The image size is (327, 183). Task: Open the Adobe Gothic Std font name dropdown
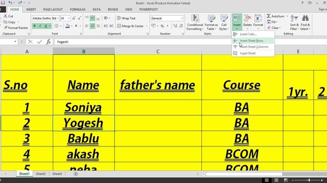click(58, 18)
